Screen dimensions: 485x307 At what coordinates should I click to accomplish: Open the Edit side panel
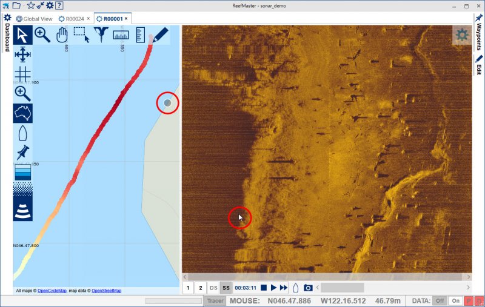tap(479, 65)
